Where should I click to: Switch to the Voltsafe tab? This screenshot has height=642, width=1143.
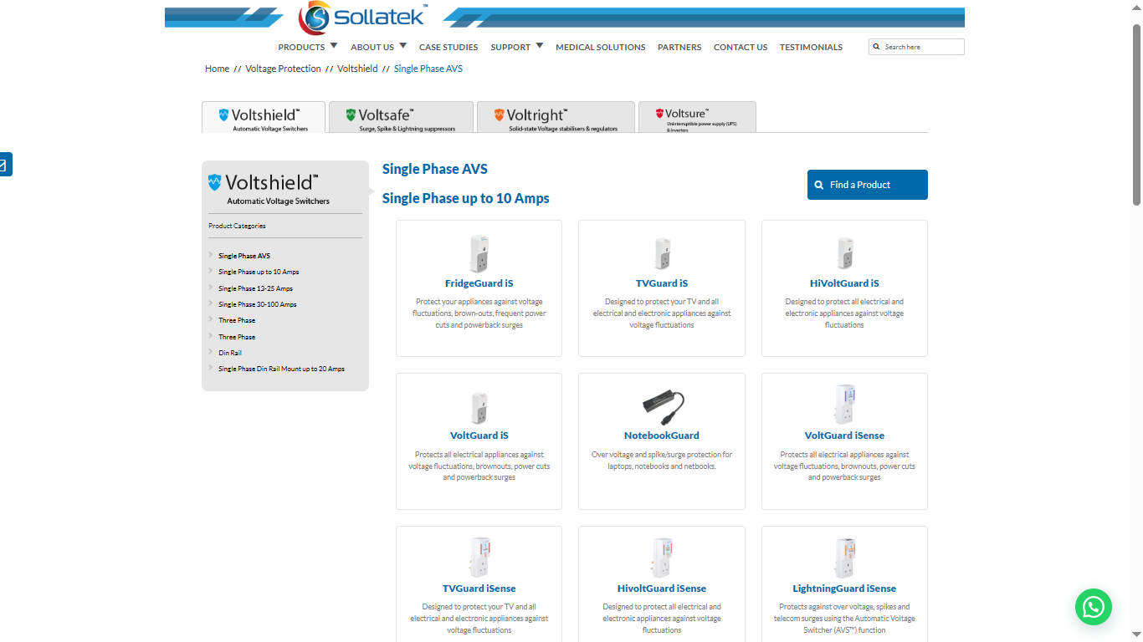point(401,117)
